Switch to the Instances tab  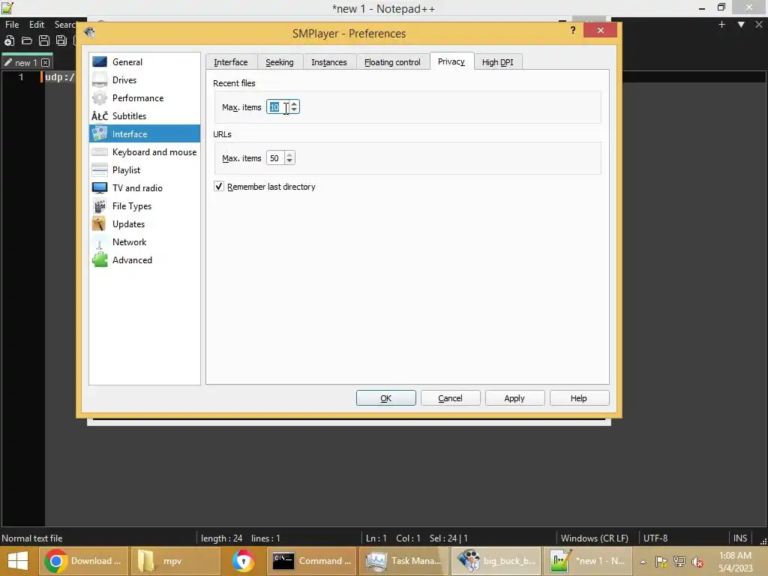click(329, 62)
